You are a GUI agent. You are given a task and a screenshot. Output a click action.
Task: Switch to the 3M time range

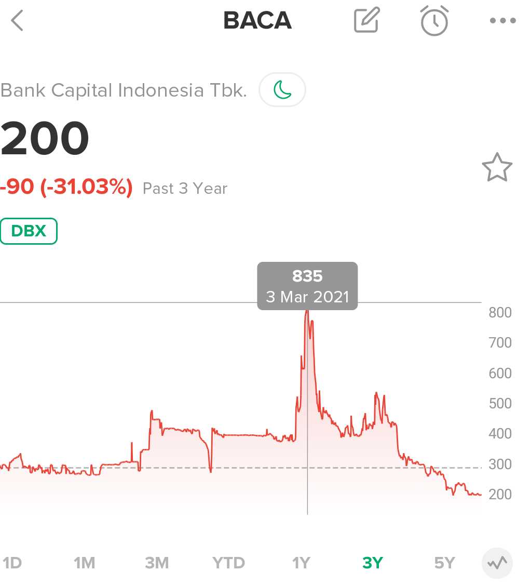tap(157, 563)
